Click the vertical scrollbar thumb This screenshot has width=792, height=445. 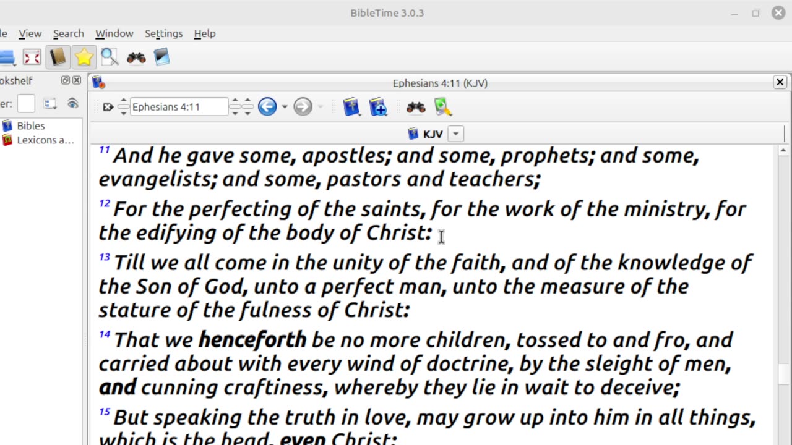click(783, 374)
